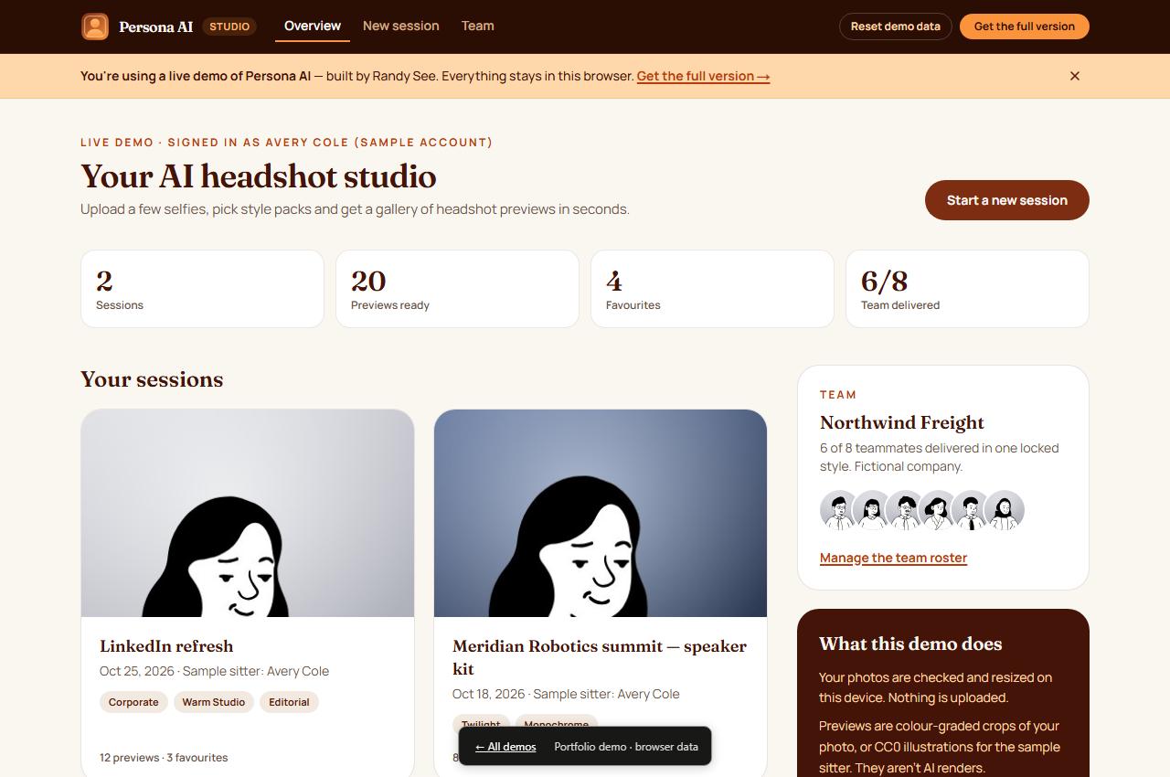Open Manage the team roster link
This screenshot has width=1170, height=777.
click(x=893, y=558)
